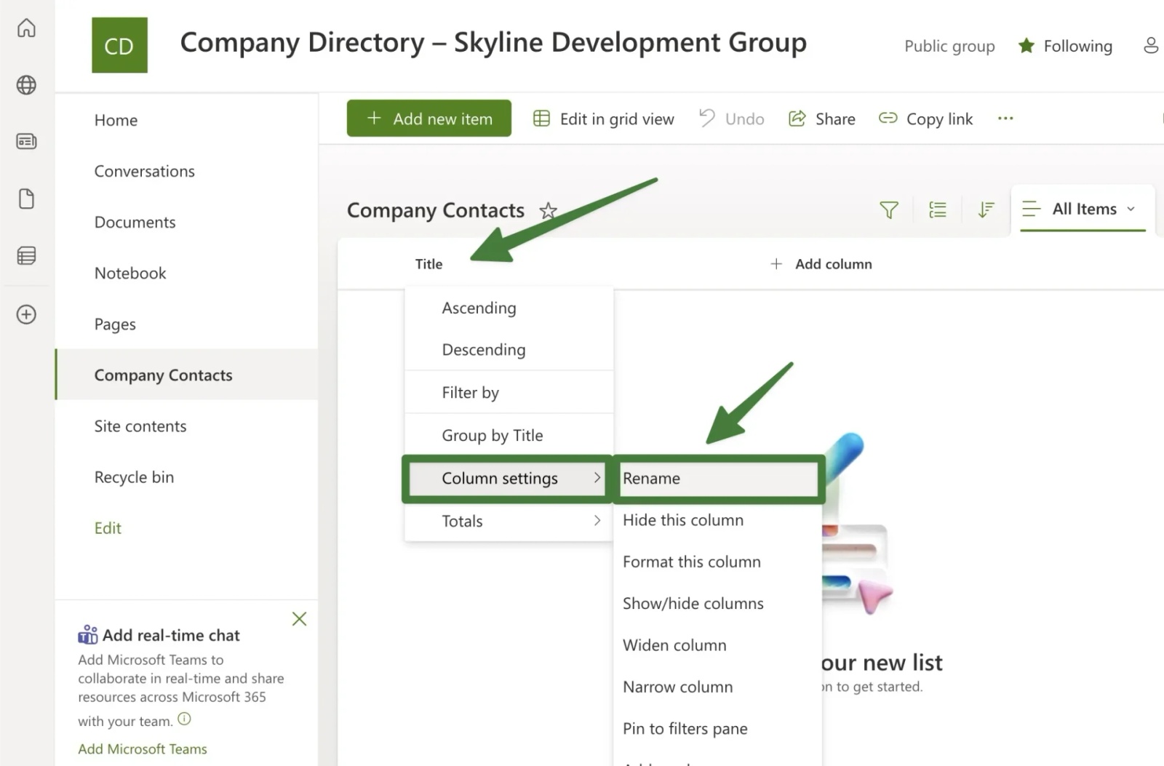Click the Add new item button
The height and width of the screenshot is (766, 1164).
coord(429,119)
